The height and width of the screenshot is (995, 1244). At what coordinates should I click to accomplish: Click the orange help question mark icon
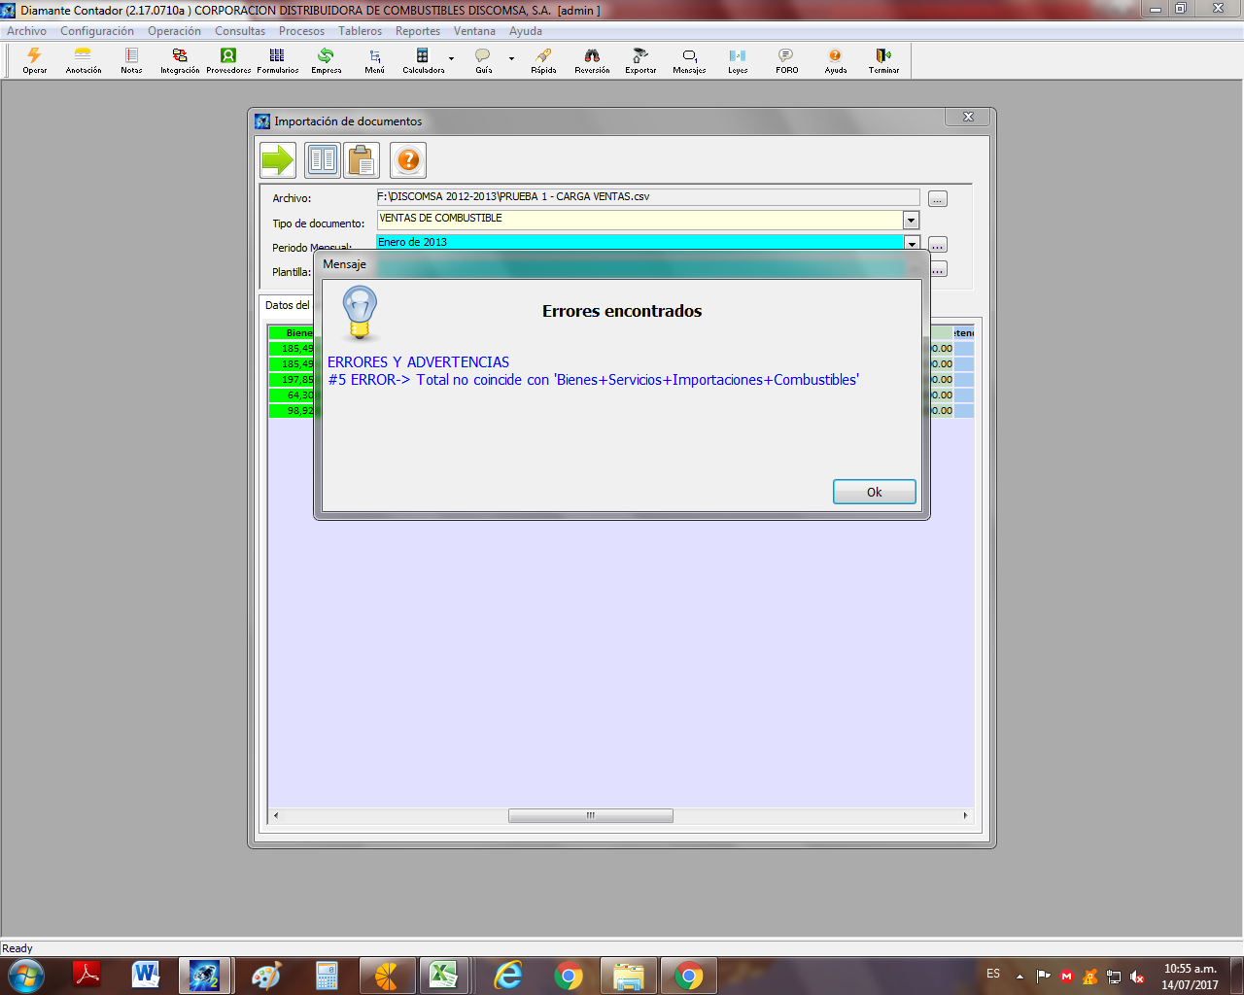click(x=408, y=160)
